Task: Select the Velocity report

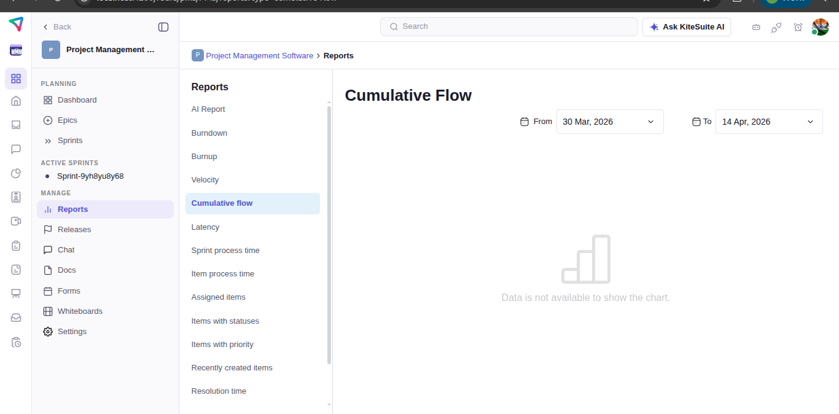Action: [x=252, y=180]
